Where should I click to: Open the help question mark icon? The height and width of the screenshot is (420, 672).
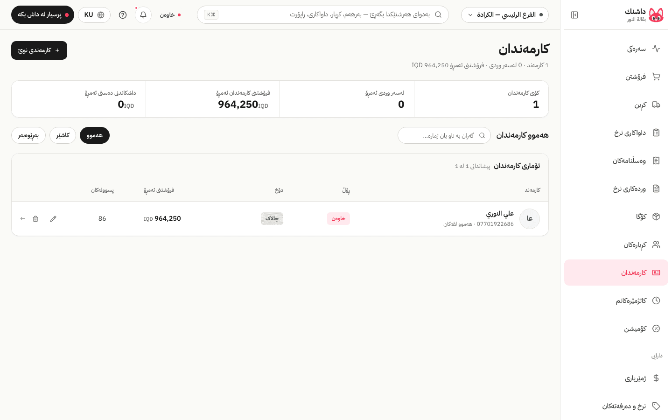[x=123, y=15]
